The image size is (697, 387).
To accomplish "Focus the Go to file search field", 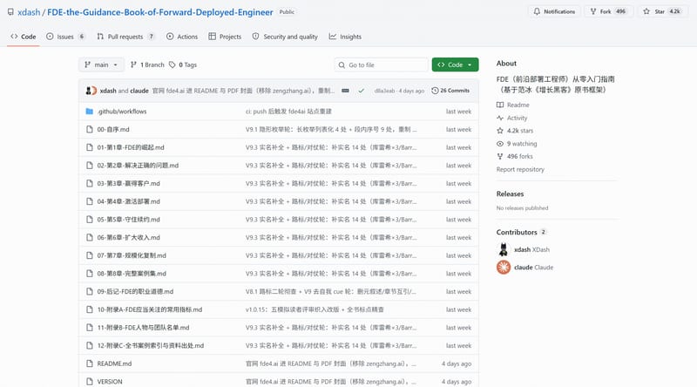I will [381, 64].
